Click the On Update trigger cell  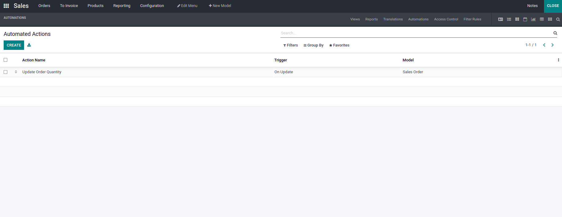pyautogui.click(x=283, y=72)
